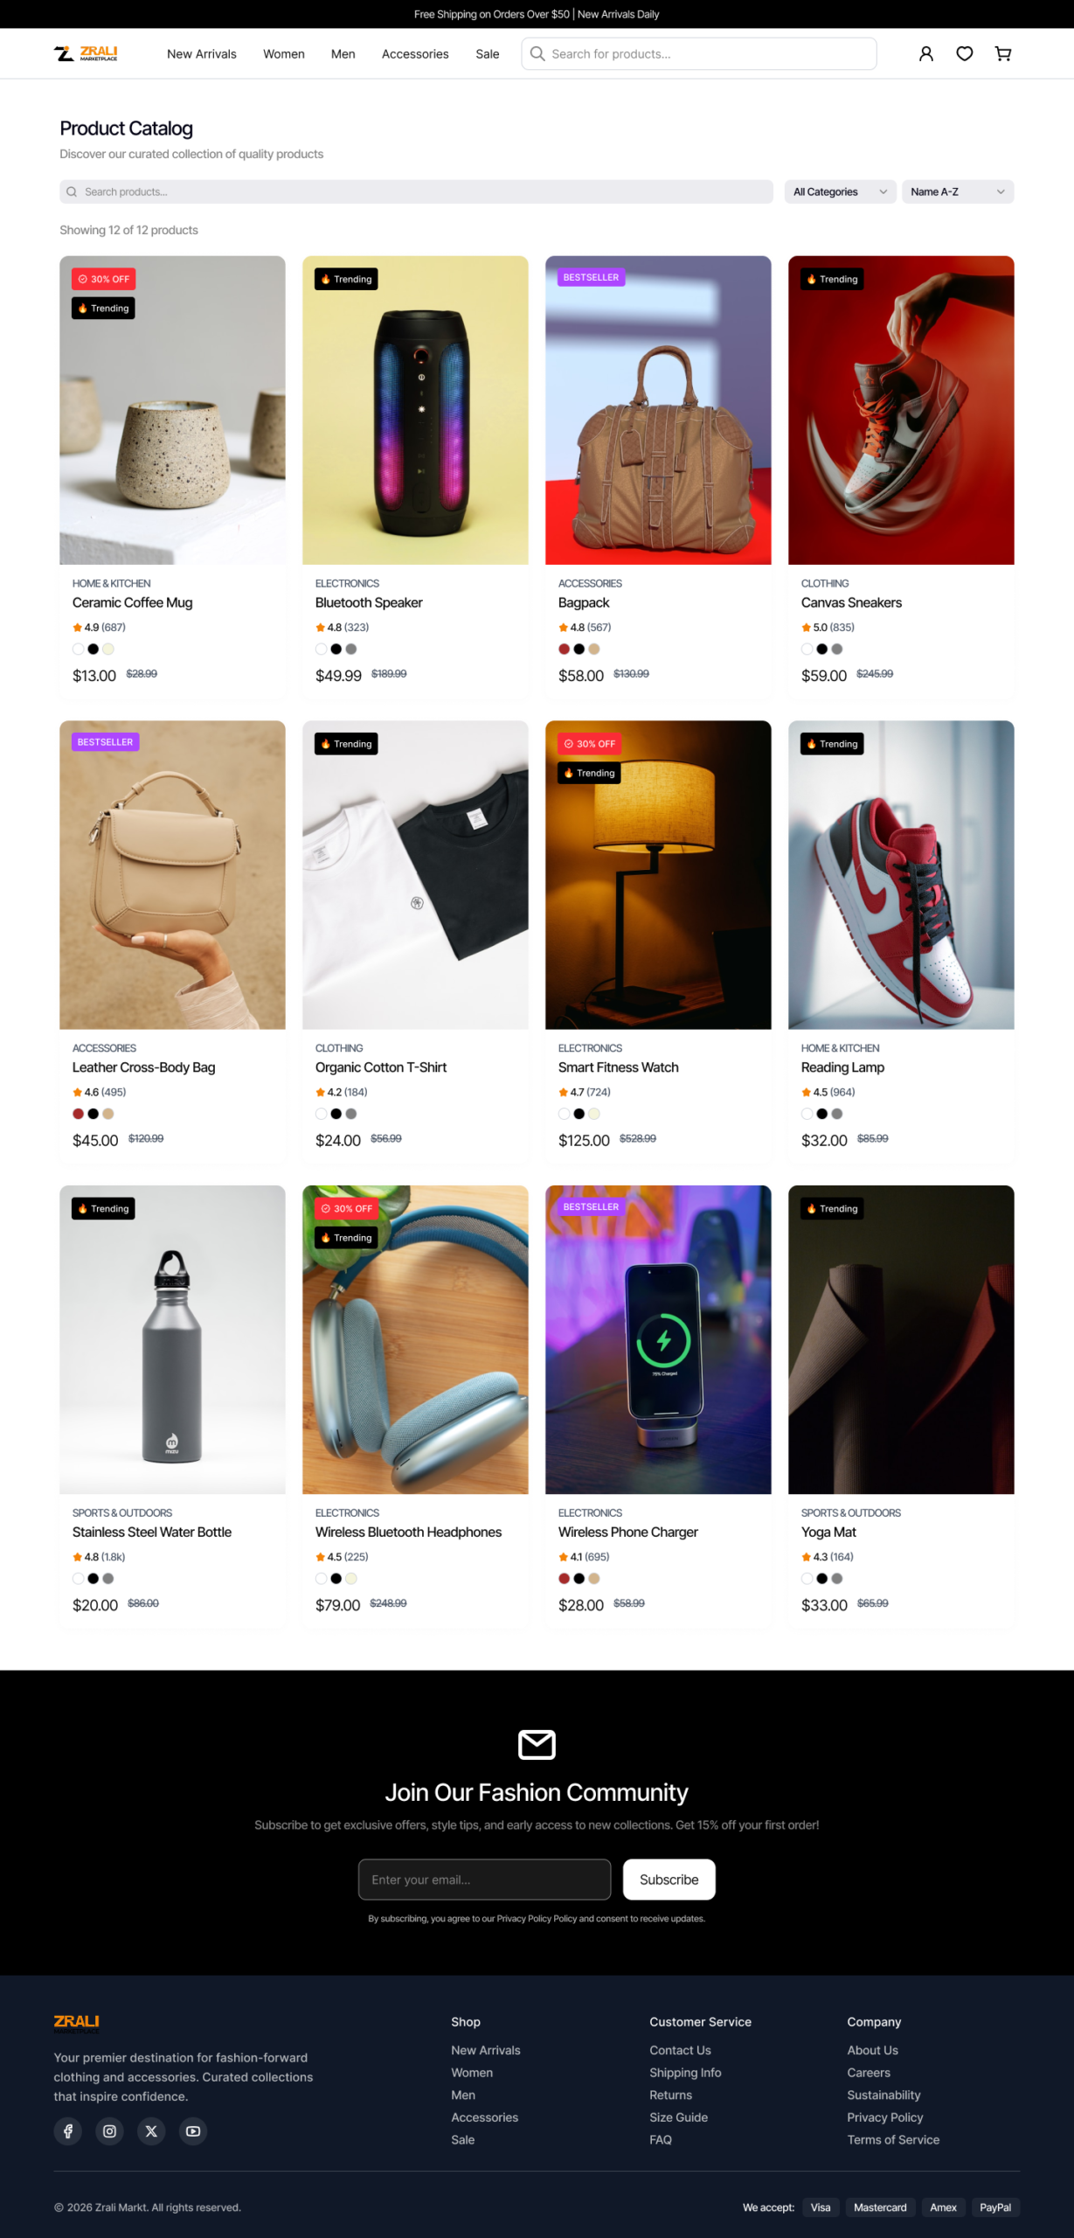Open the Bluetooth Speaker product image
This screenshot has height=2238, width=1074.
click(x=415, y=410)
